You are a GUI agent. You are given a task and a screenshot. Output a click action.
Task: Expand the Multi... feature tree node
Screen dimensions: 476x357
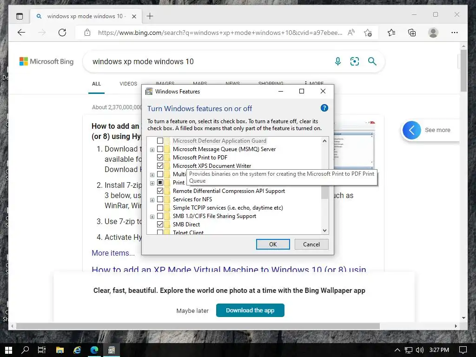click(x=152, y=175)
